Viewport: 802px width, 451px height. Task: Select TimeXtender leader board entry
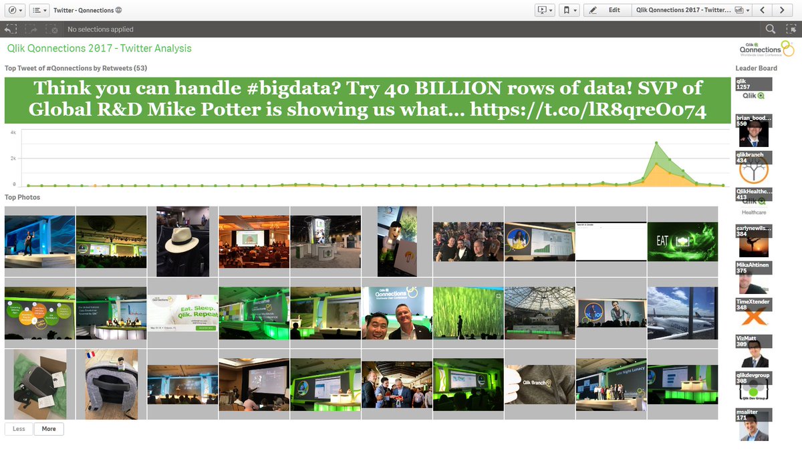pos(754,314)
